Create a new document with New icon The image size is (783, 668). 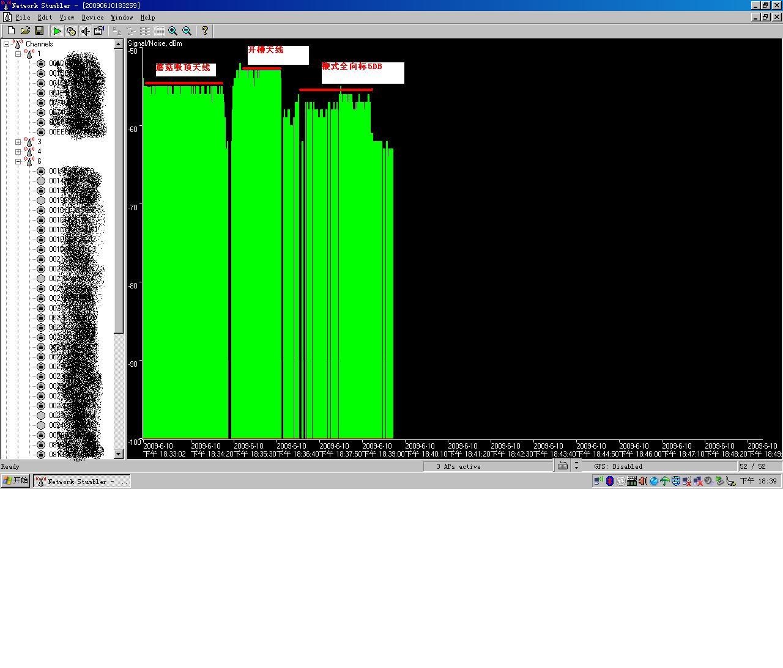click(x=11, y=31)
